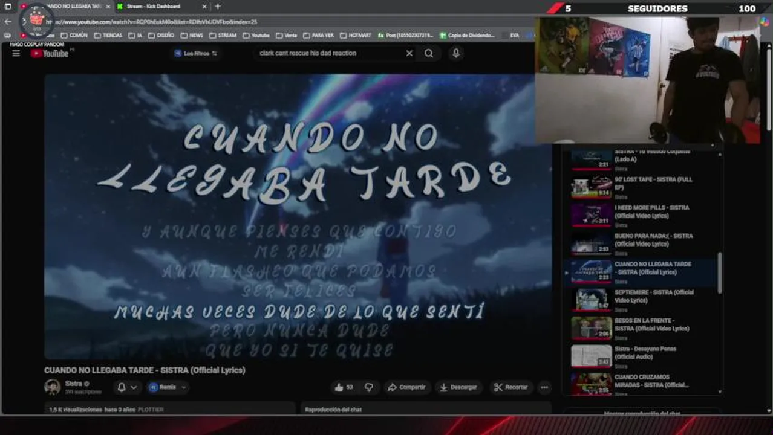
Task: Select current 'CUANDO NO LLEGABA TARDE' playlist item
Action: pyautogui.click(x=642, y=272)
